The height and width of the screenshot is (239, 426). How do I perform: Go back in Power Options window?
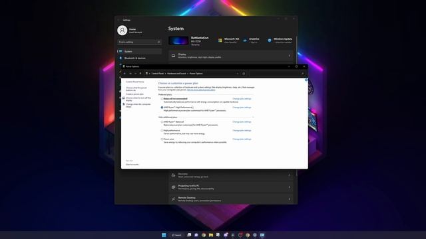124,74
